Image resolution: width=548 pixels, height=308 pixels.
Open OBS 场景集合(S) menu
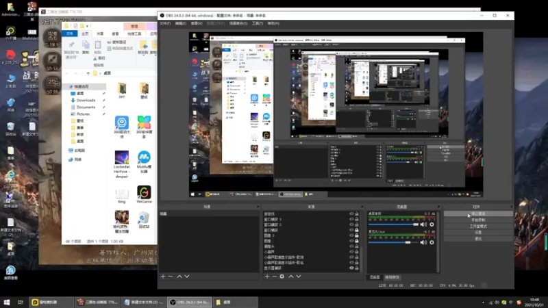pos(238,23)
